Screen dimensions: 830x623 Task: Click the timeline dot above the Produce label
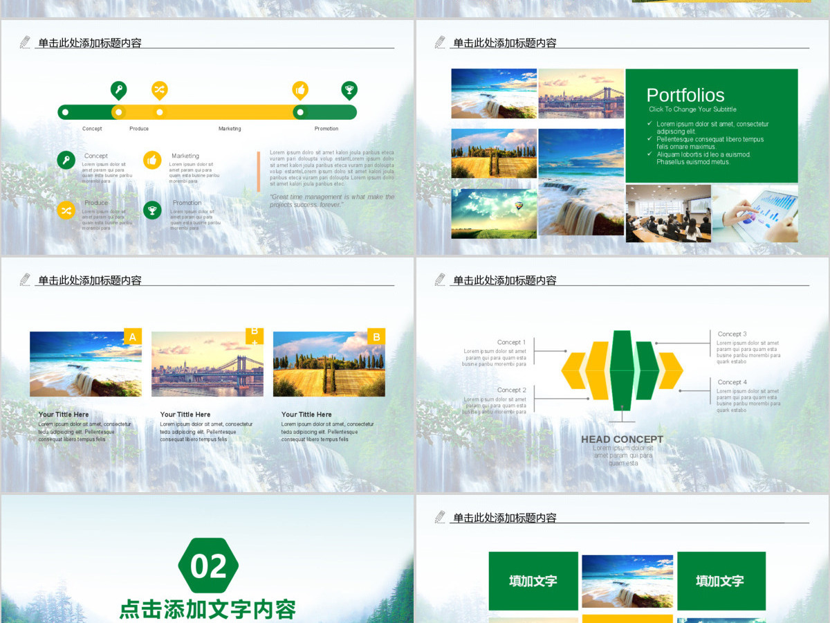pyautogui.click(x=119, y=112)
